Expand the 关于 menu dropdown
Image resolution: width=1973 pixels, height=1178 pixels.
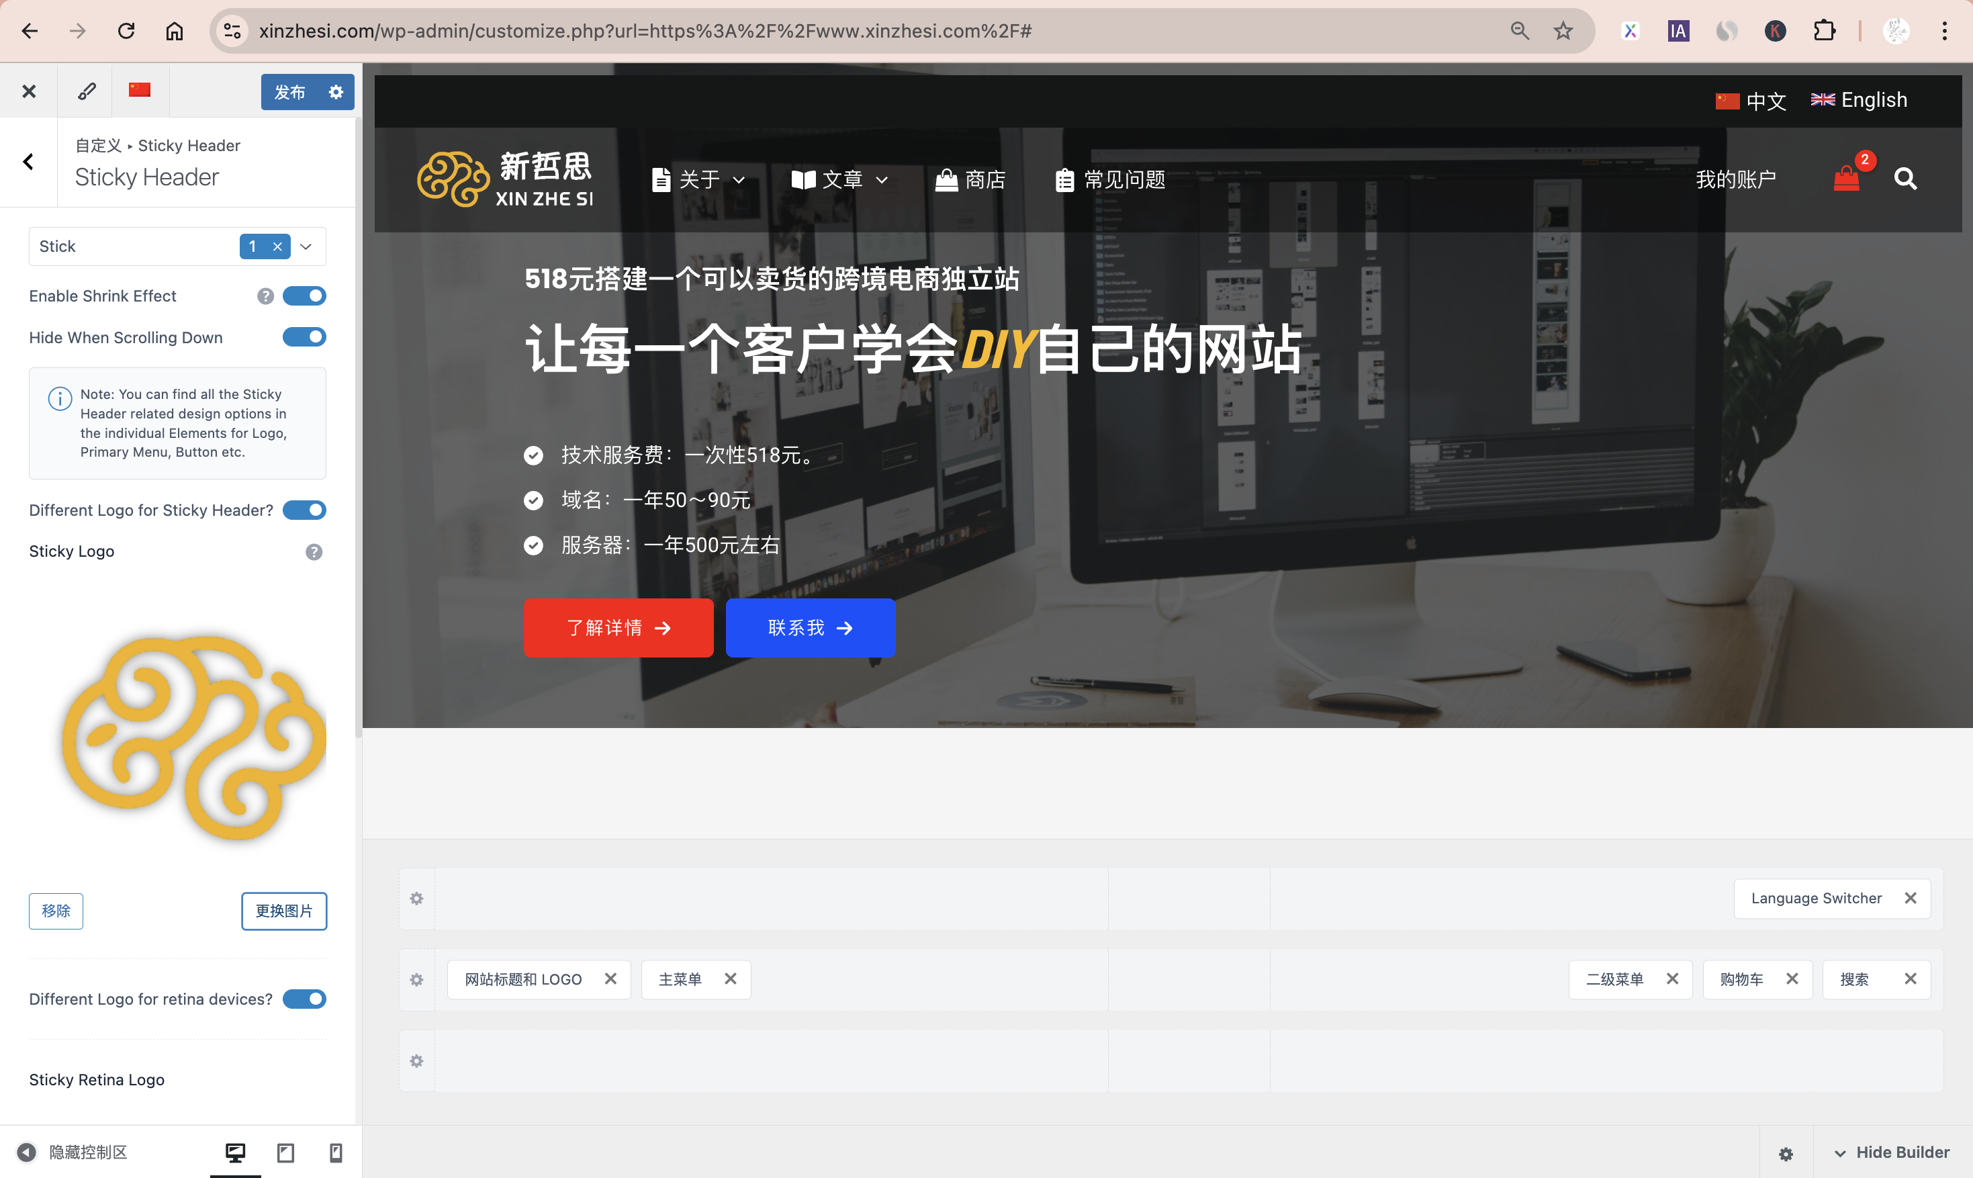click(x=738, y=180)
